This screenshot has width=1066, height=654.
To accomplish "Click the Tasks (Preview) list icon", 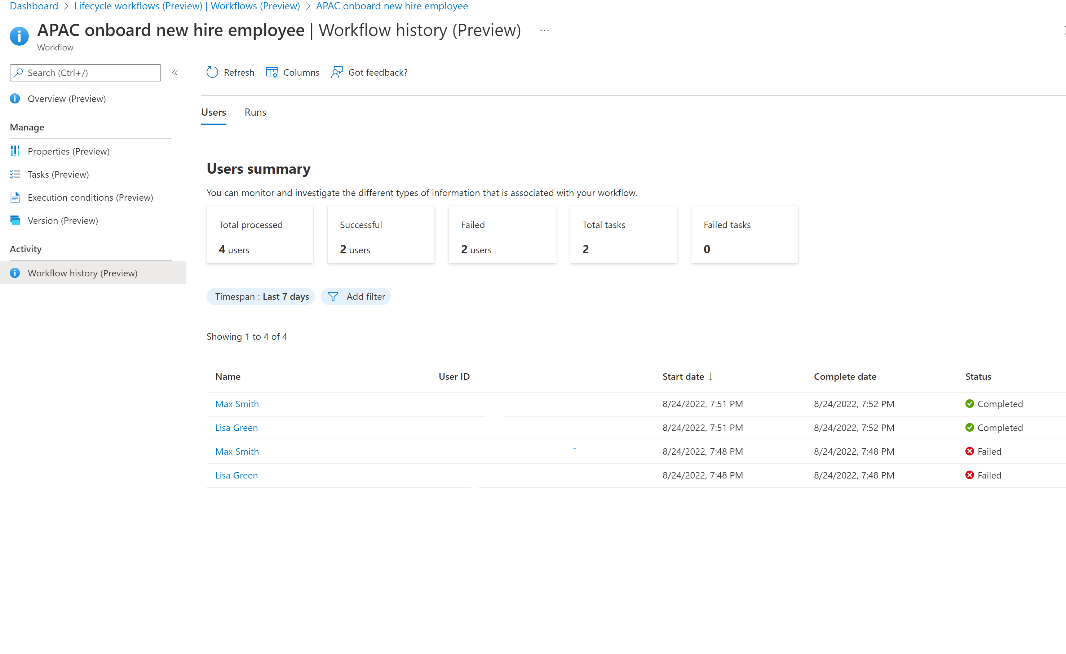I will coord(15,174).
